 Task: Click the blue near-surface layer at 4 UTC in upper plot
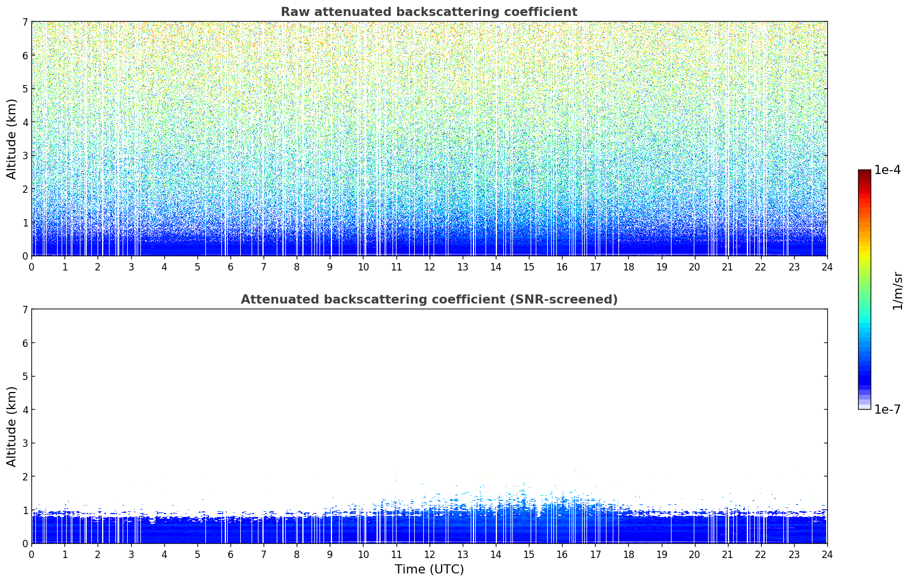point(164,246)
